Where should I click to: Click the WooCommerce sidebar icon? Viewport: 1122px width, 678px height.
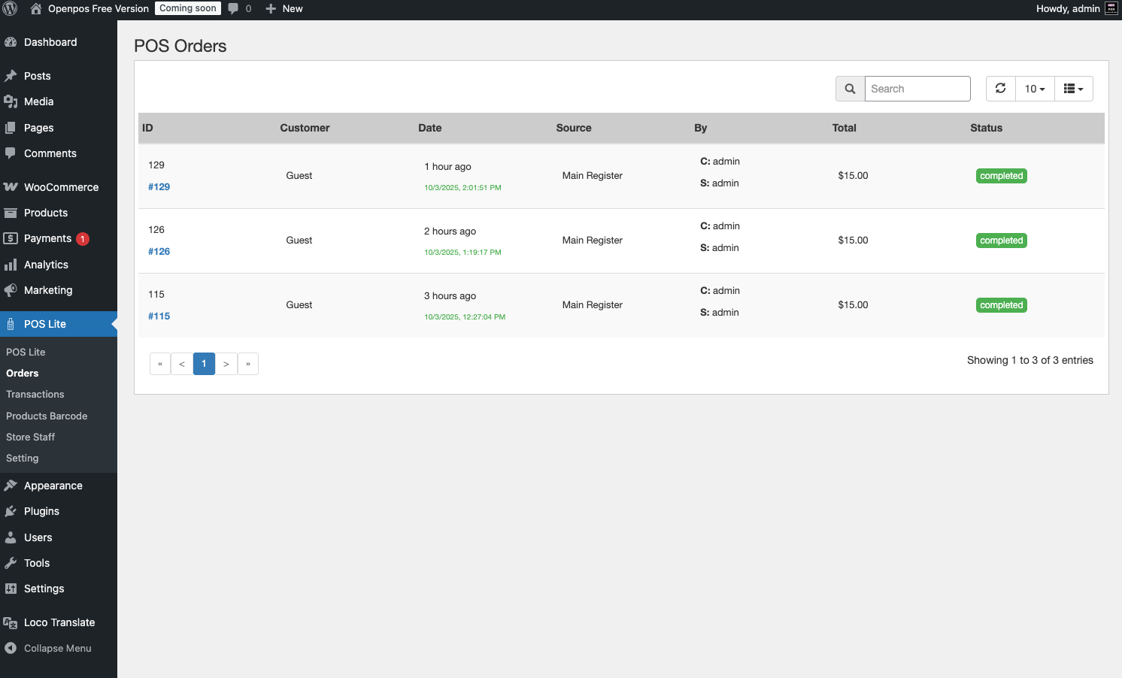[x=11, y=186]
